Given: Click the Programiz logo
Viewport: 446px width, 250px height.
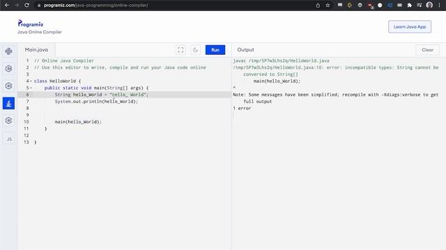Looking at the screenshot, I should point(31,24).
